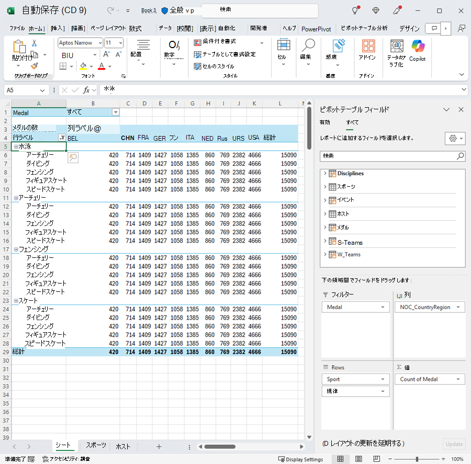Click the lightbulb ideas icon in title bar
Viewport: 471px width, 464px height.
(356, 10)
